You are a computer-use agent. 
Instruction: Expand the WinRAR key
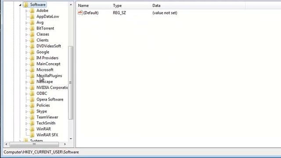click(x=26, y=129)
